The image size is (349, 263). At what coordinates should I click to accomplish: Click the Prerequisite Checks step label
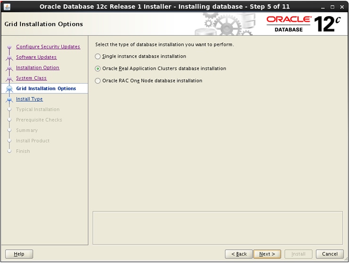[x=39, y=120]
